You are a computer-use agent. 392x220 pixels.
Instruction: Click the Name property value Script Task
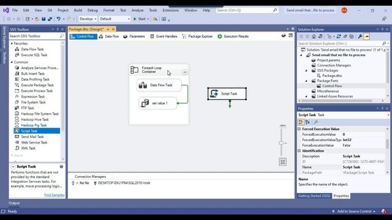[364, 167]
